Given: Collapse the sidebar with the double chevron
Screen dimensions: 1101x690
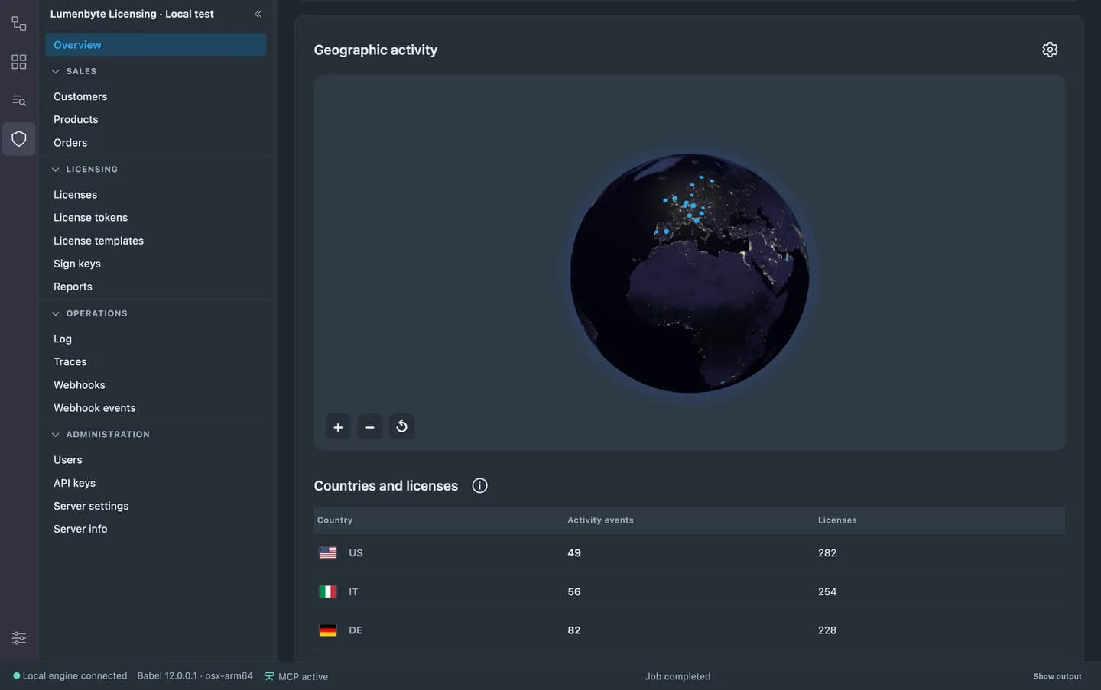Looking at the screenshot, I should pos(258,14).
